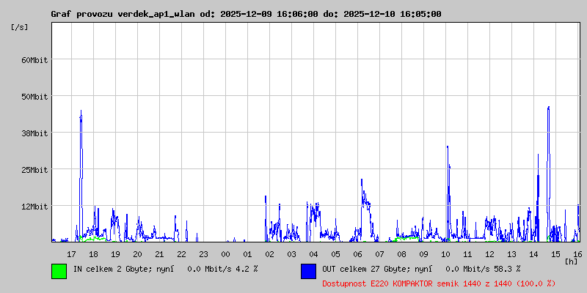Click hour label 13 on x-axis
The height and width of the screenshot is (293, 587).
click(x=511, y=254)
